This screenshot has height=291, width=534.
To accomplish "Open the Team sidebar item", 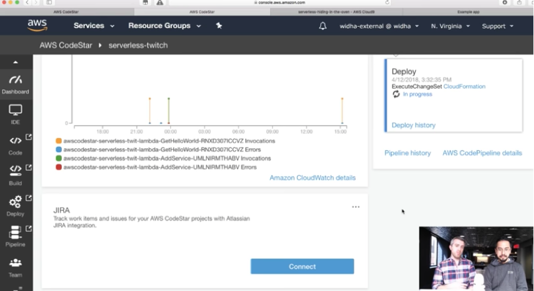I will pos(15,267).
